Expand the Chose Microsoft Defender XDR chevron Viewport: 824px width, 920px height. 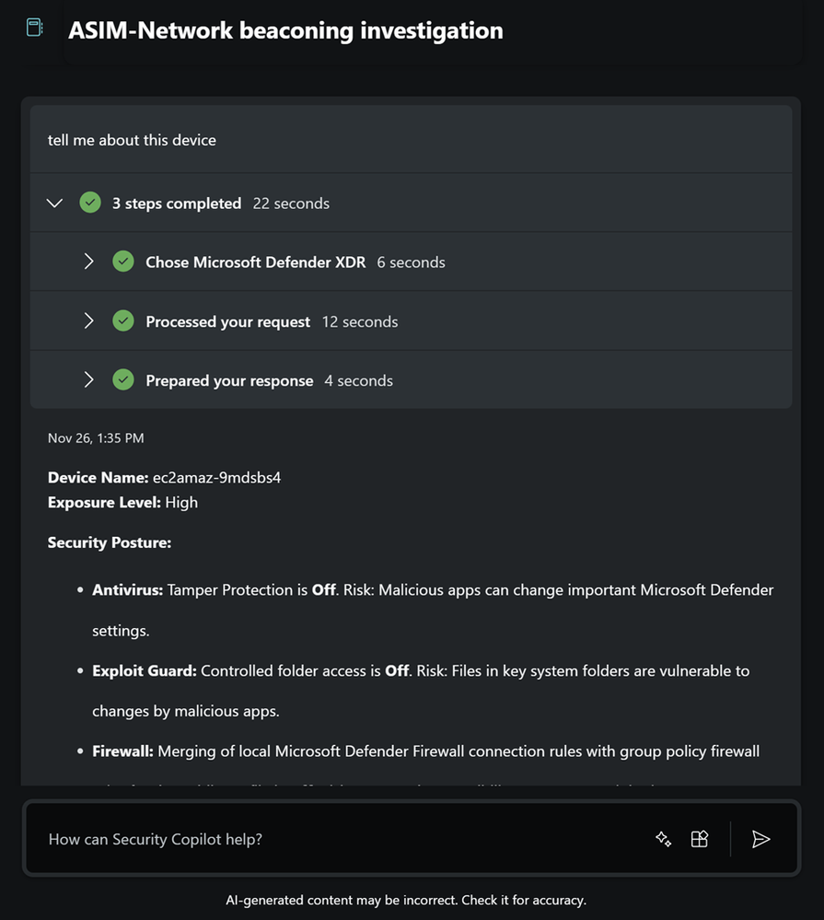pos(88,262)
